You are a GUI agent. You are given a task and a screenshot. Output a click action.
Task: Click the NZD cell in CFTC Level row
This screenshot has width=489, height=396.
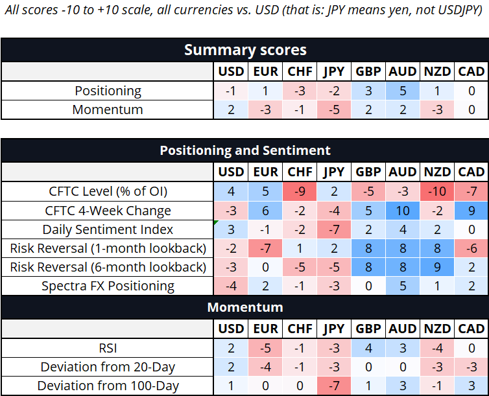(x=437, y=191)
